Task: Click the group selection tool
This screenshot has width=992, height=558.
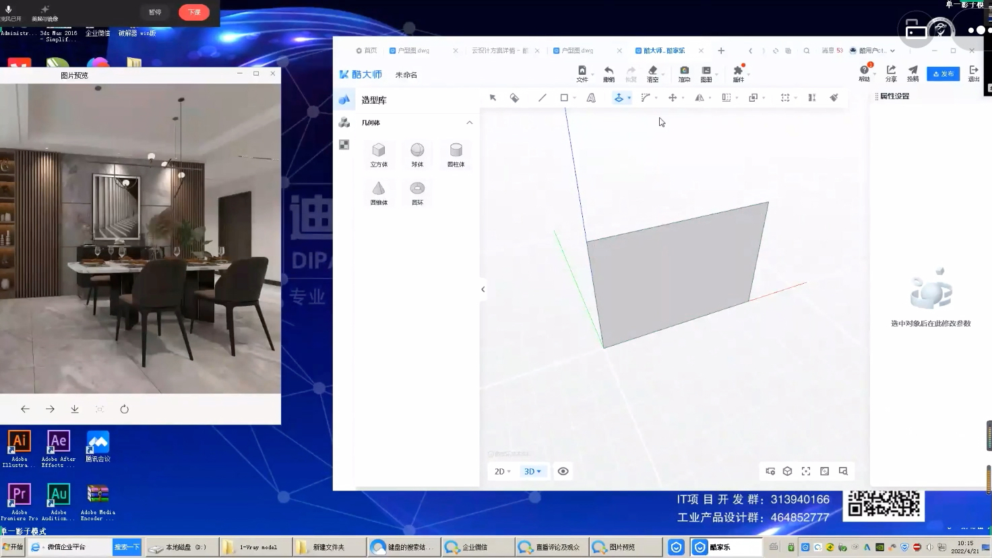Action: [785, 98]
